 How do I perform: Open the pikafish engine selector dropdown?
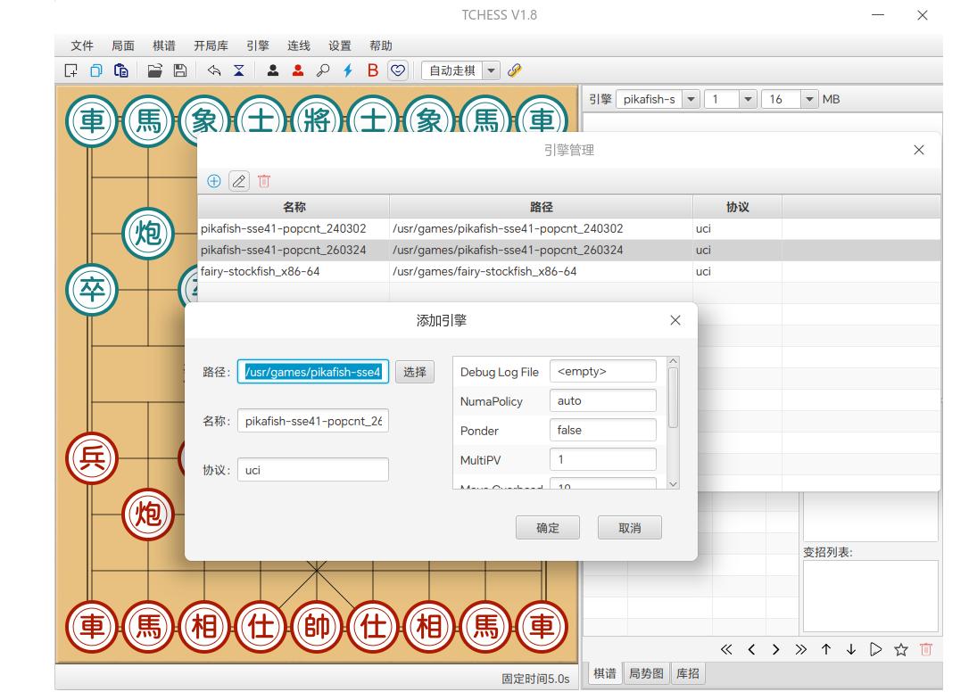[x=691, y=99]
